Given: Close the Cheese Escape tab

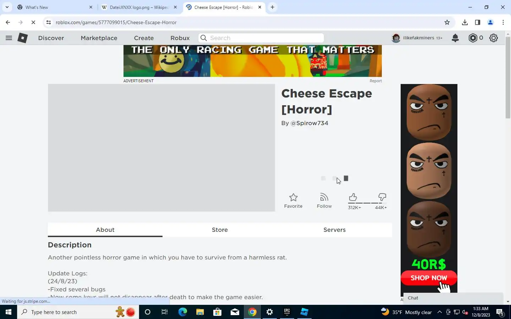Looking at the screenshot, I should pyautogui.click(x=260, y=7).
